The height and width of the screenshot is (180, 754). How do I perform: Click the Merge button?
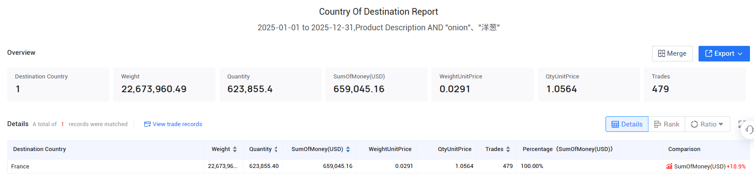pyautogui.click(x=672, y=53)
